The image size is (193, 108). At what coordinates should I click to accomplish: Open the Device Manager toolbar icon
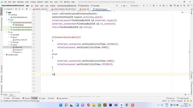coord(181,5)
